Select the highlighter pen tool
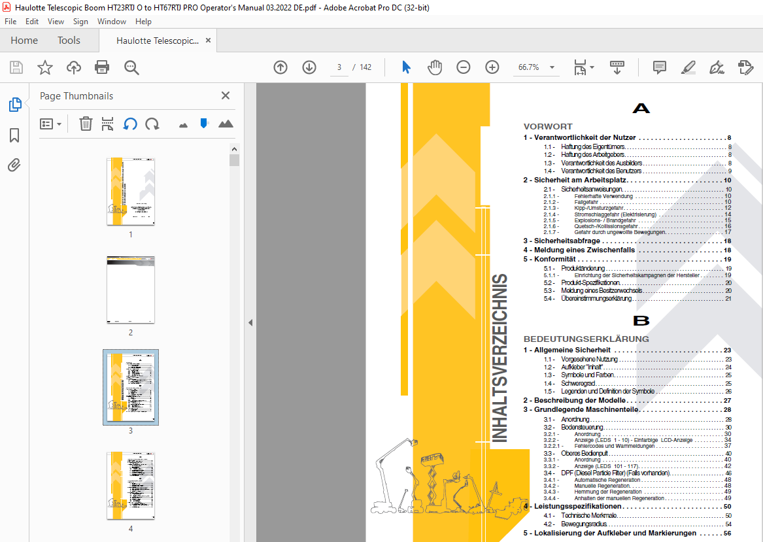Screen dimensions: 763x542 [x=688, y=67]
